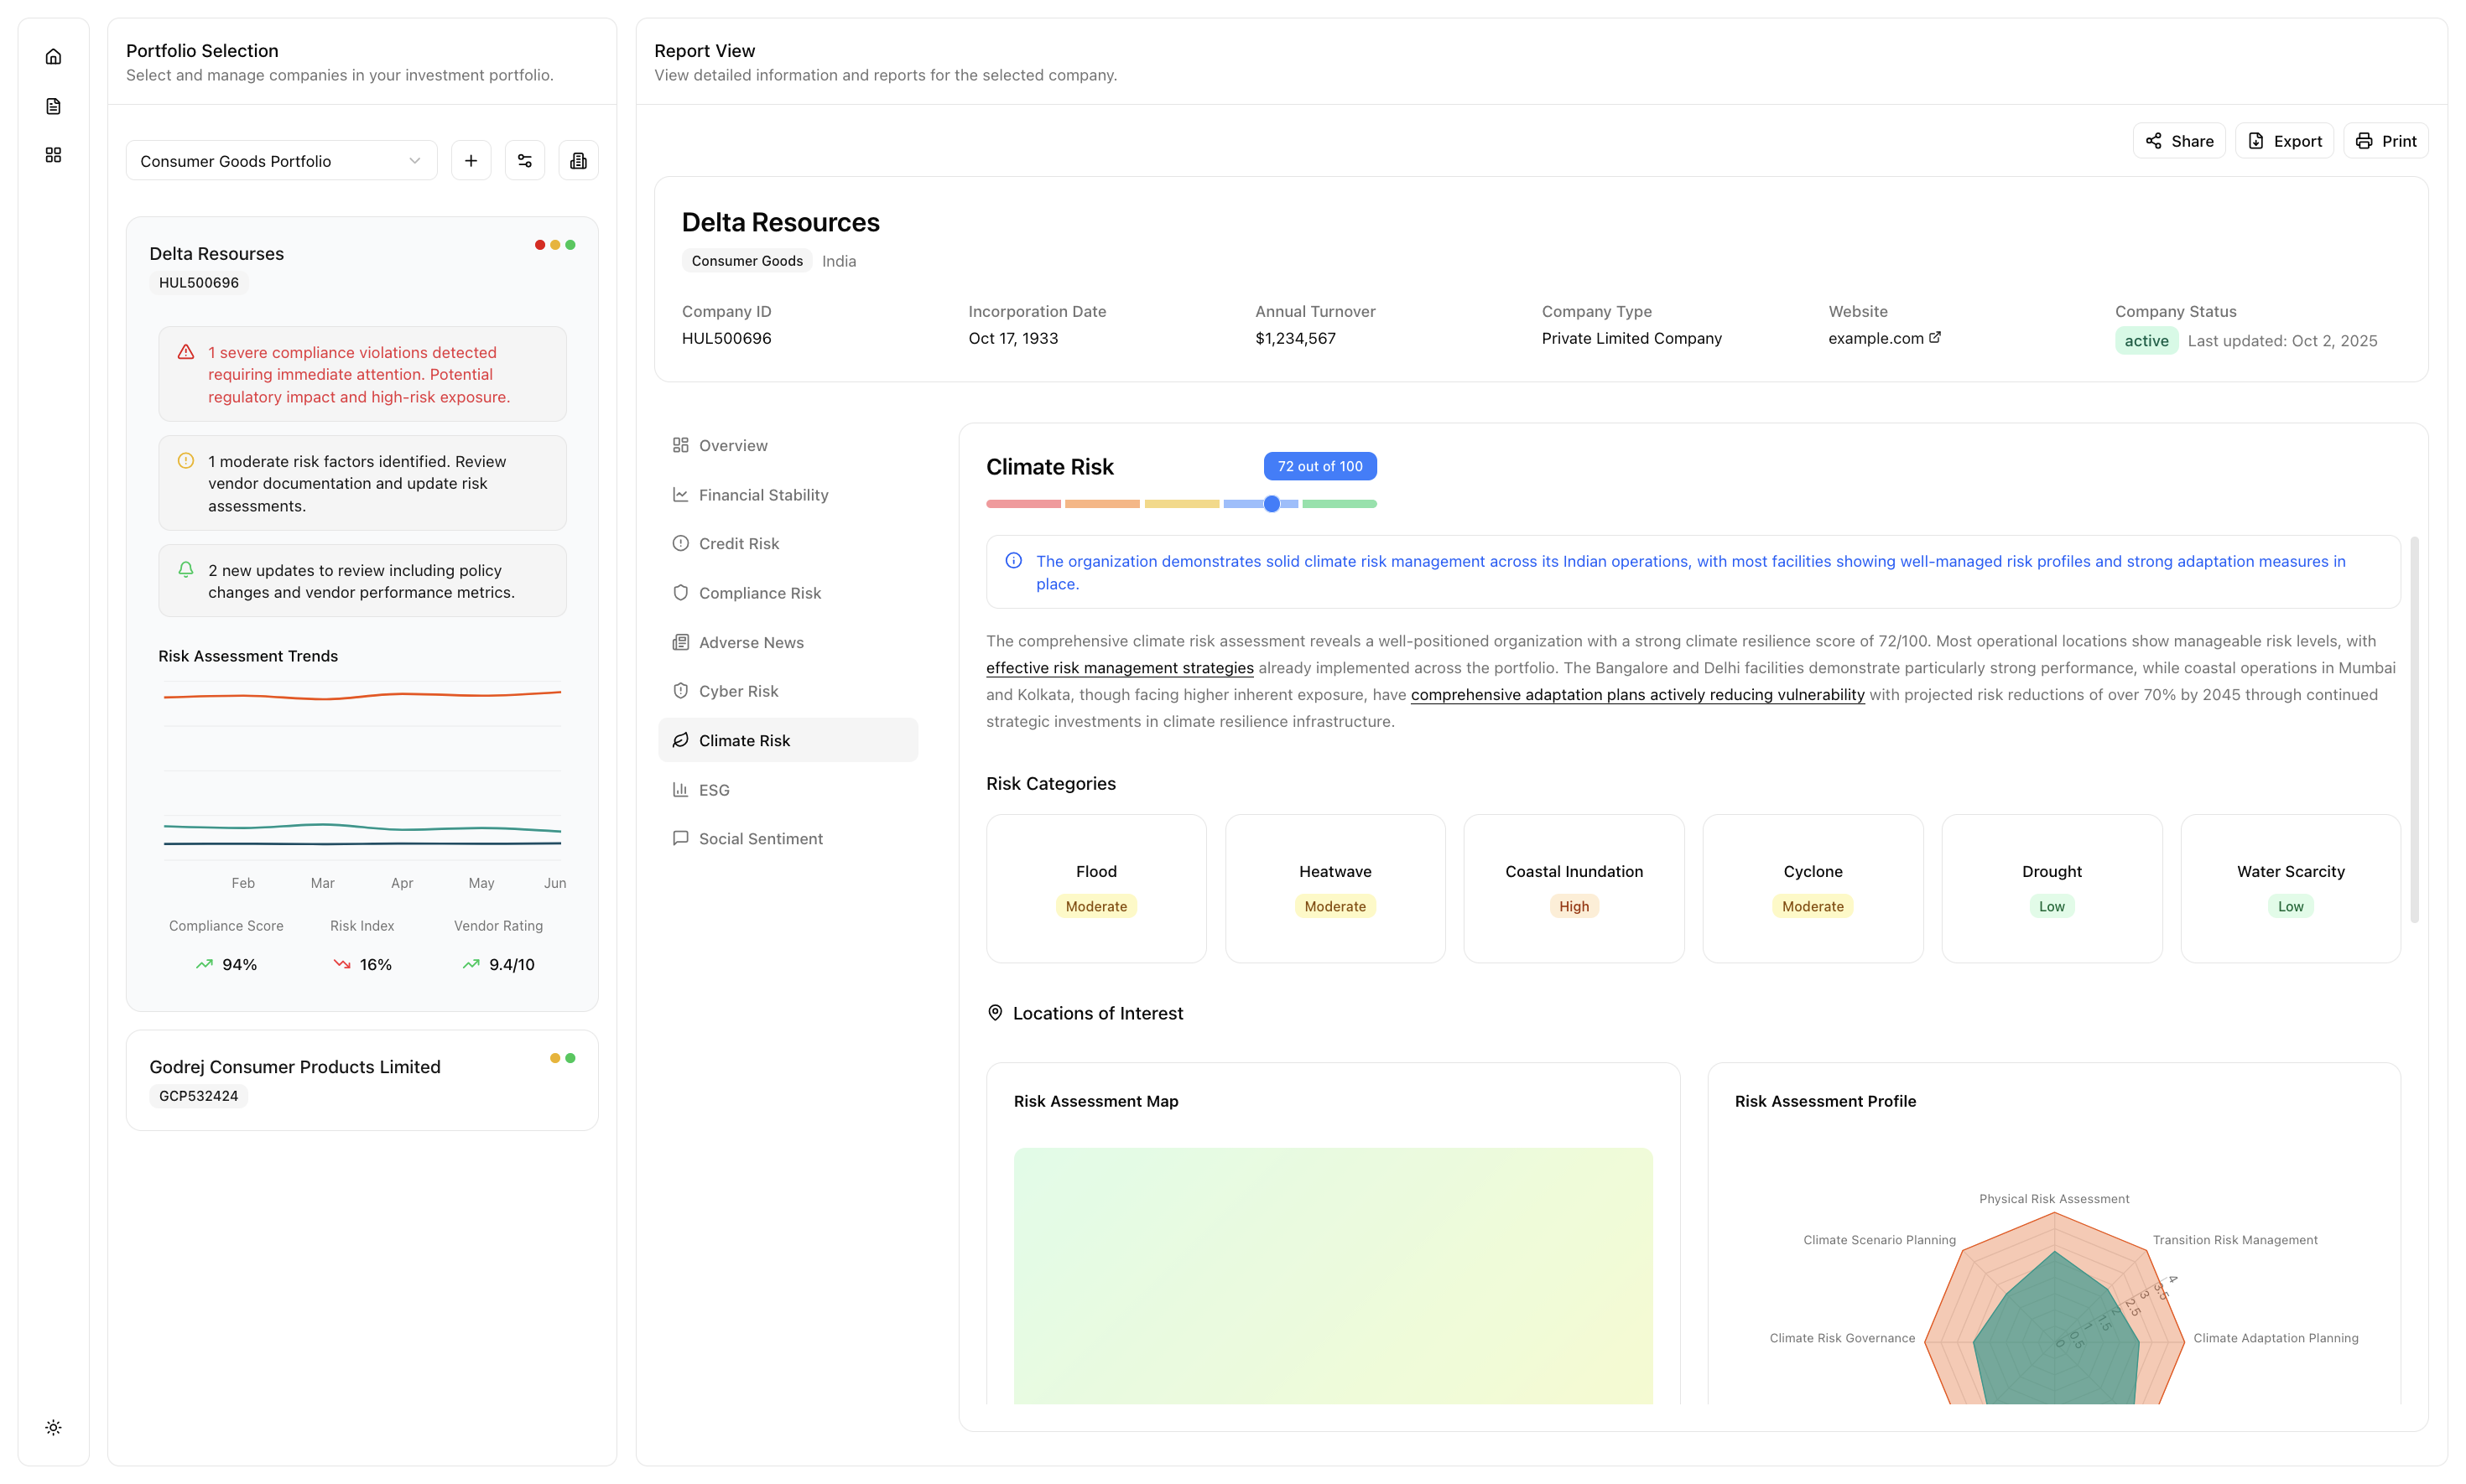Click the Godrej card status dots
This screenshot has height=1484, width=2466.
[562, 1058]
